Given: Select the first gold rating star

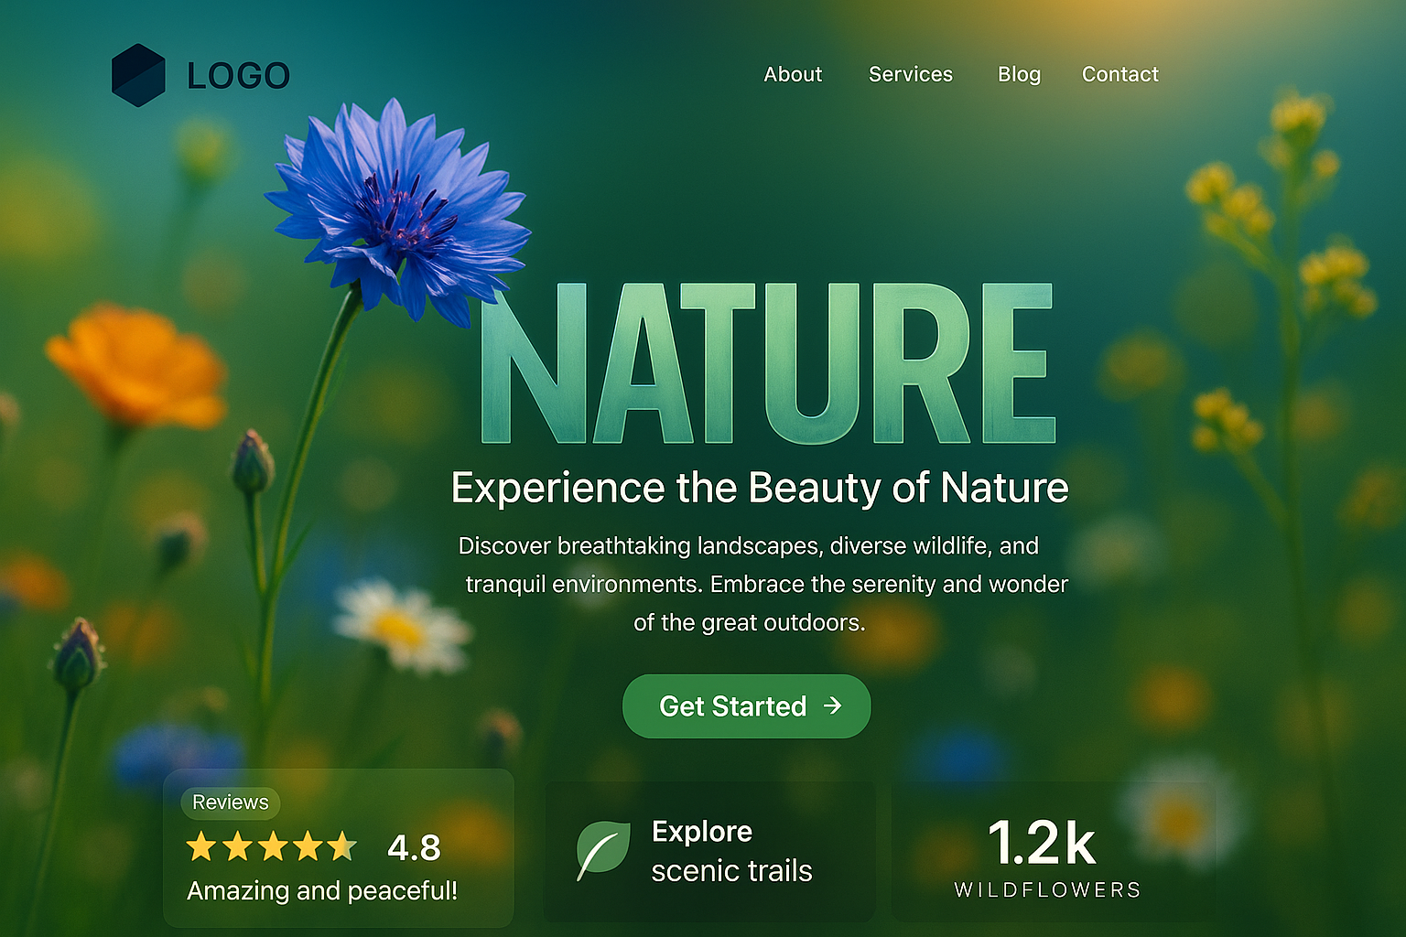Looking at the screenshot, I should 200,847.
